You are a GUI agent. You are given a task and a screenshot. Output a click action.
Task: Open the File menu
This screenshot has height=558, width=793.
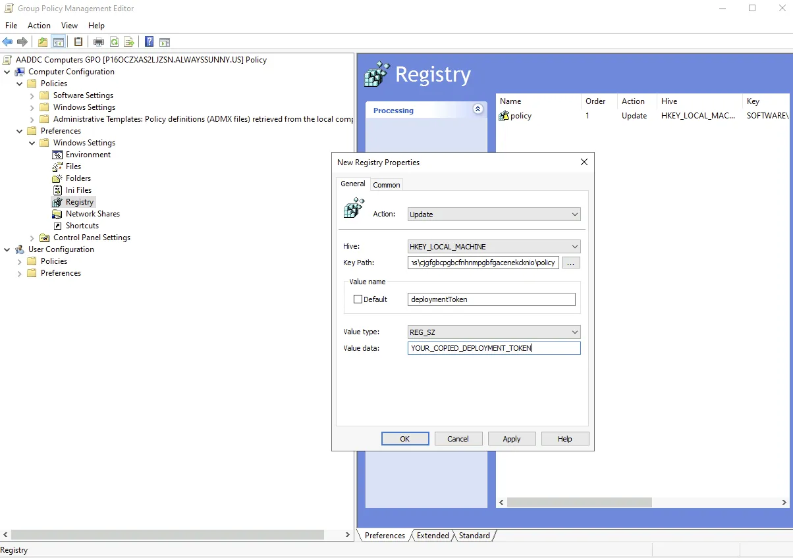pyautogui.click(x=11, y=26)
